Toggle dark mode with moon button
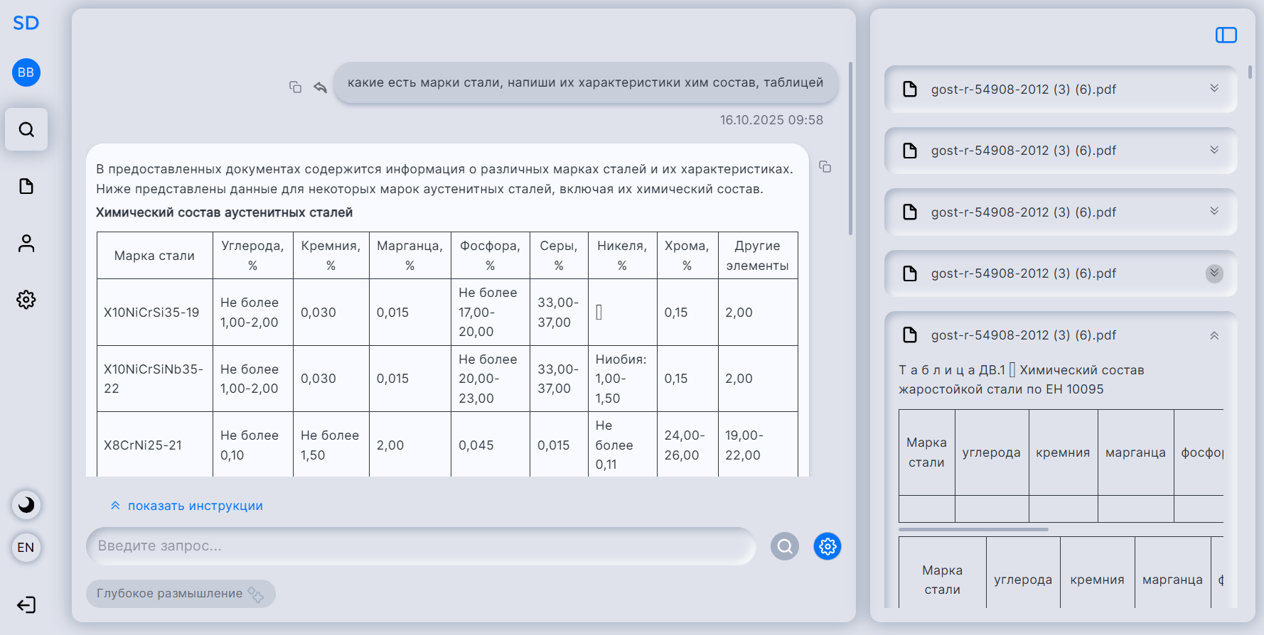Image resolution: width=1264 pixels, height=635 pixels. pos(26,505)
